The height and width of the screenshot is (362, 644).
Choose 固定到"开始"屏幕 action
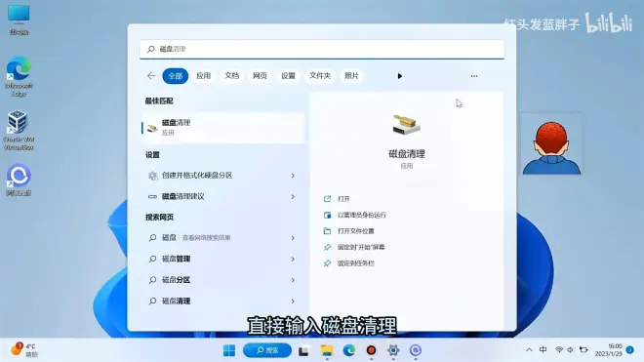coord(361,247)
